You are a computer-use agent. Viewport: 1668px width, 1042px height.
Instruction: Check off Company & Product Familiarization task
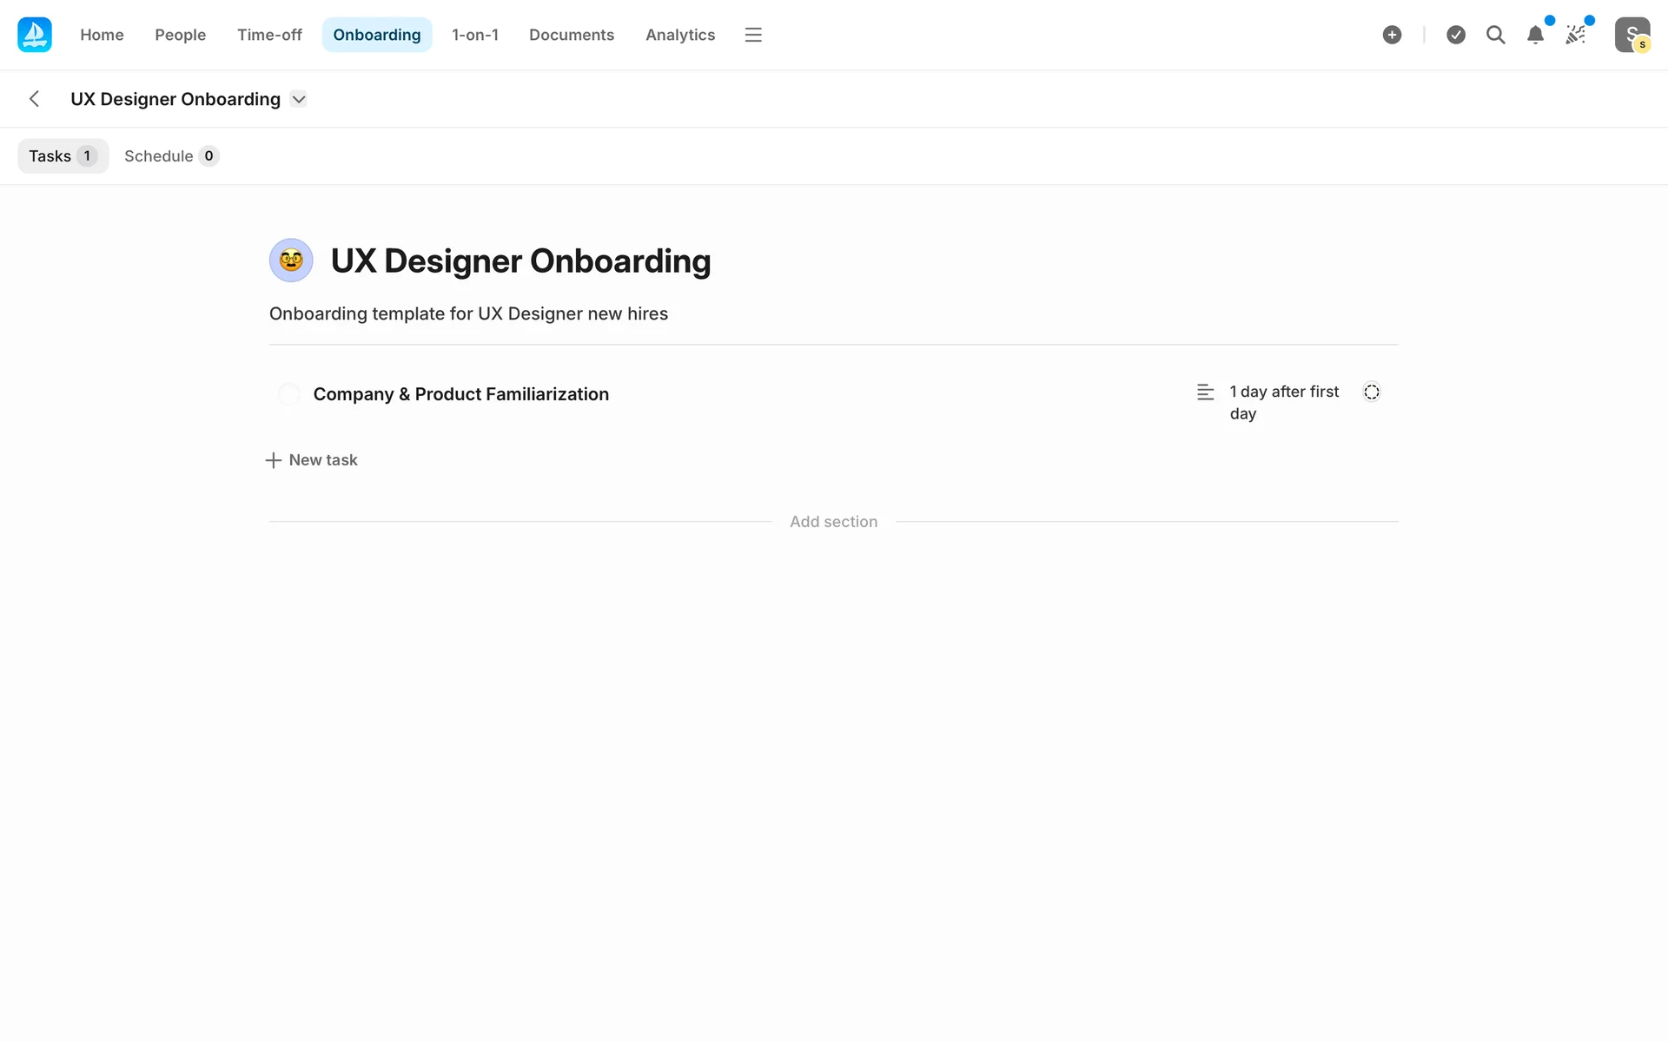click(x=289, y=394)
